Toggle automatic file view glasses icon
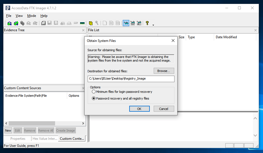263x153 pixels. coord(126,23)
